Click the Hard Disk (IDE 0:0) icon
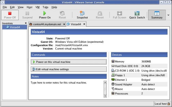Image resolution: width=172 pixels, height=107 pixels. 113,66
